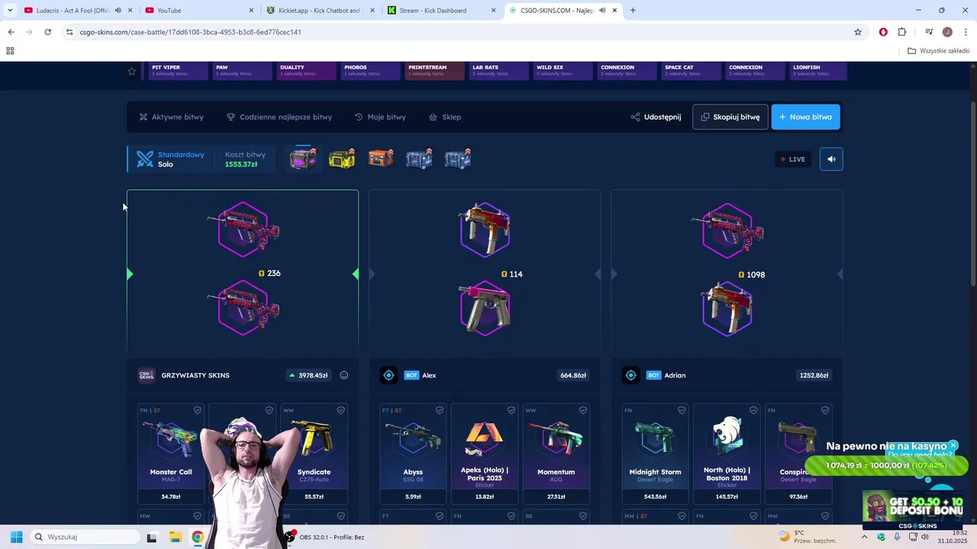Switch to Kicklet.app browser tab
This screenshot has width=977, height=549.
(x=320, y=11)
